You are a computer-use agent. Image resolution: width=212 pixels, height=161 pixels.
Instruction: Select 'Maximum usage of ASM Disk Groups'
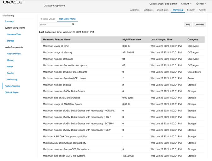(123, 104)
